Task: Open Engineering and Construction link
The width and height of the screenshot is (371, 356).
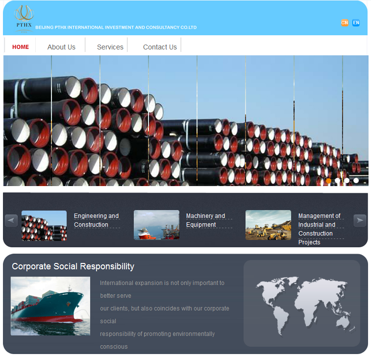Action: 97,220
